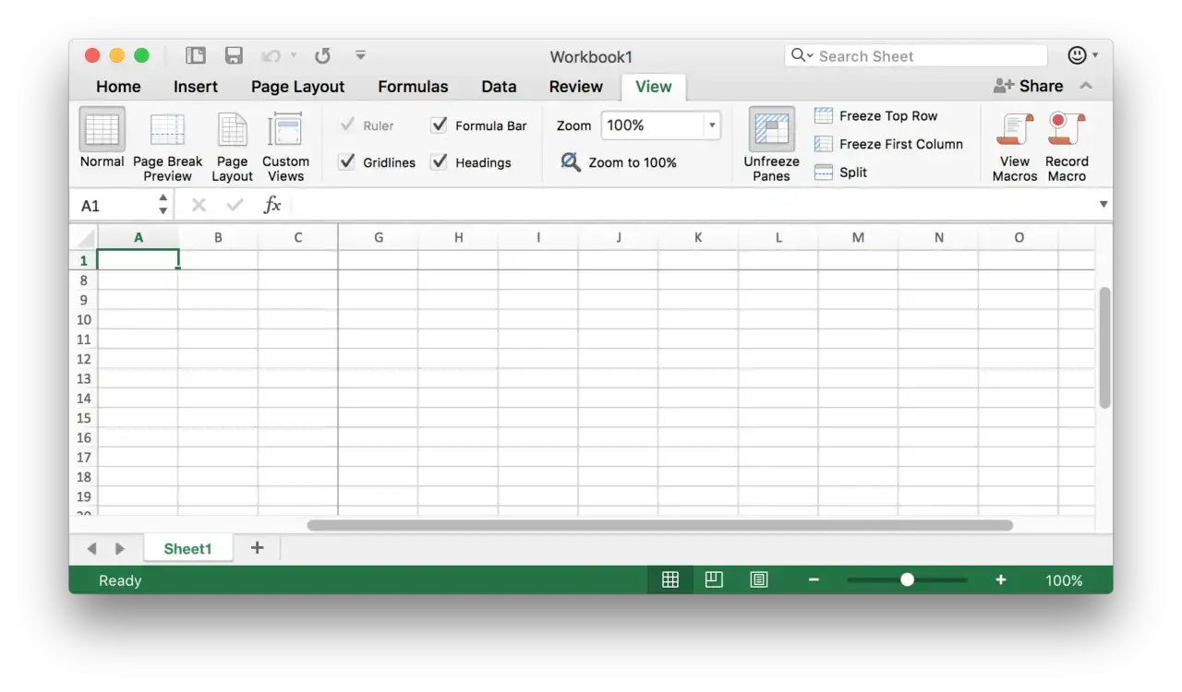Screen dimensions: 1182x692
Task: Click the Save icon in title bar
Action: 235,55
